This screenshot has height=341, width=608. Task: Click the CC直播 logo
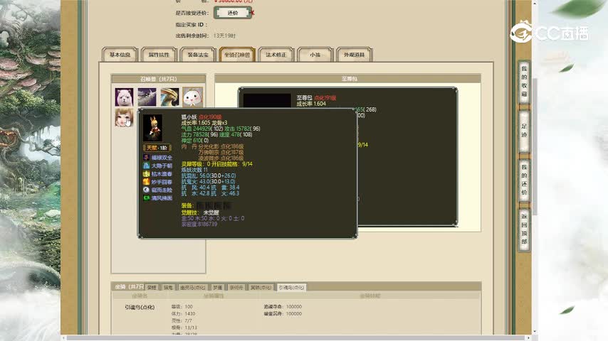(x=549, y=33)
